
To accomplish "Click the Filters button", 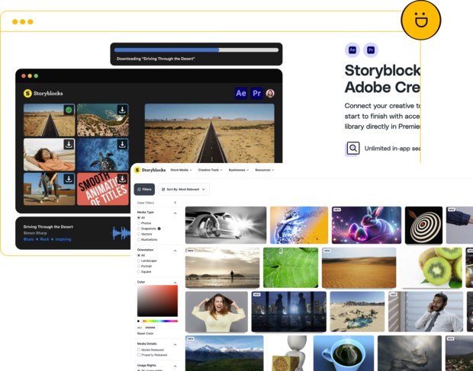I will pyautogui.click(x=144, y=190).
